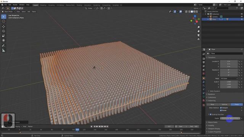Open the rotation Mode XYZ Euler dropdown
The image size is (244, 137).
(229, 79)
